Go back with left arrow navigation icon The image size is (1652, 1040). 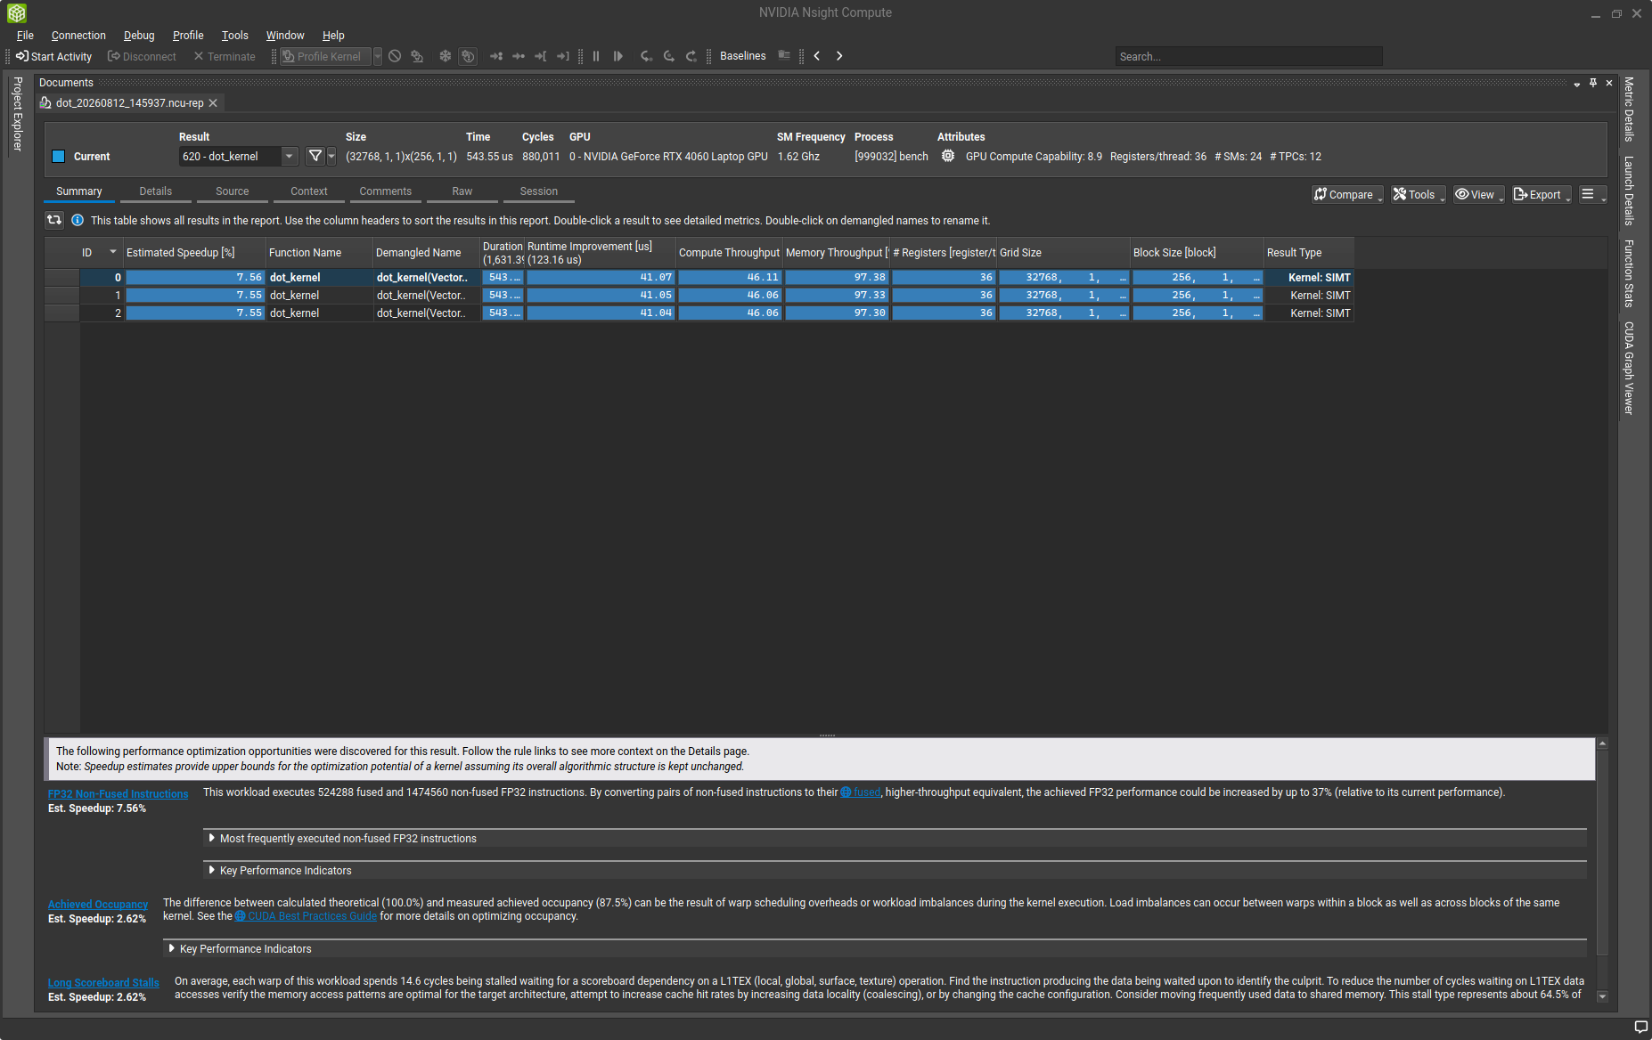click(x=817, y=56)
